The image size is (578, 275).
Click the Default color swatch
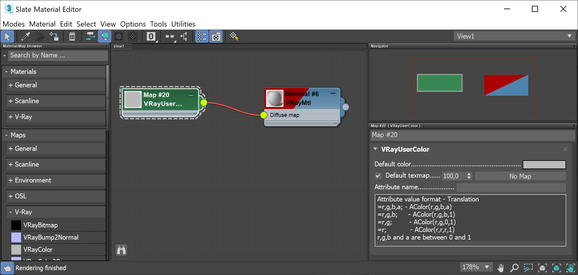click(544, 165)
